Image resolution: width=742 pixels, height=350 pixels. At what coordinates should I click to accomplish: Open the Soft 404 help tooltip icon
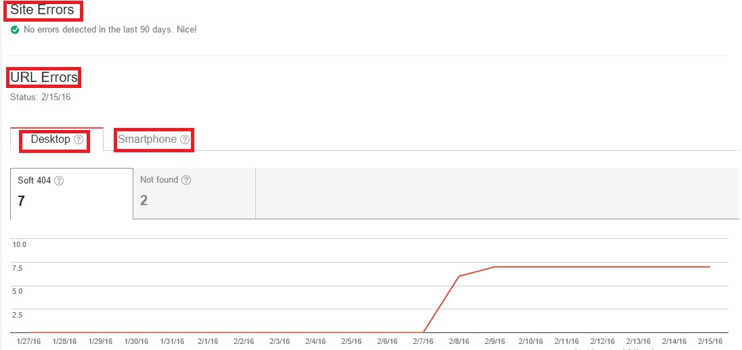59,181
